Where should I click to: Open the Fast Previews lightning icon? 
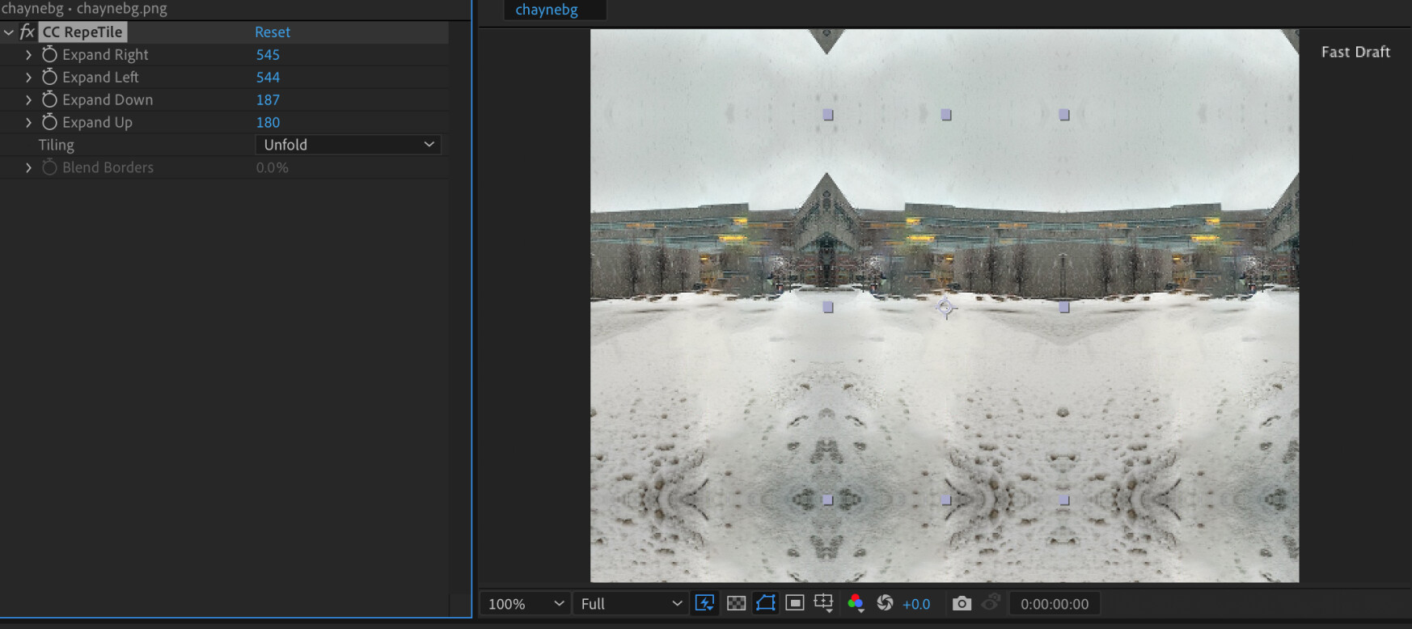(705, 603)
